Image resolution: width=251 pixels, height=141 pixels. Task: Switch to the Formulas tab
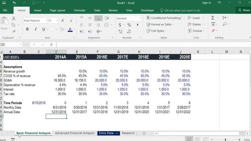[80, 11]
